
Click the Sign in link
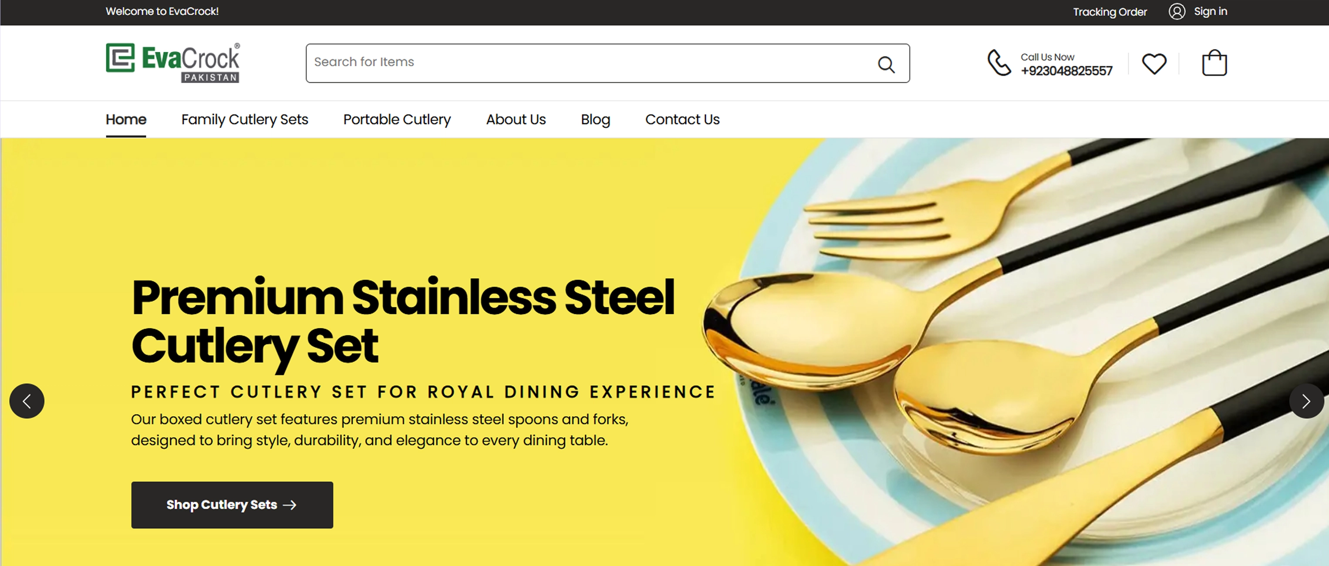(x=1211, y=11)
